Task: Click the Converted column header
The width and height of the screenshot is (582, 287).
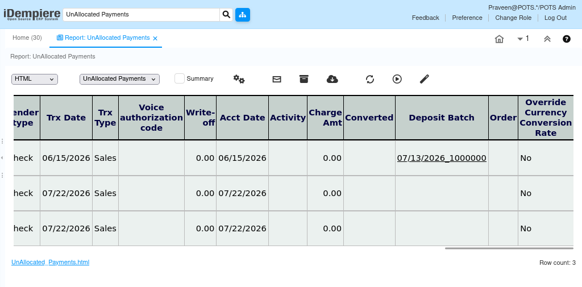Action: [x=369, y=118]
